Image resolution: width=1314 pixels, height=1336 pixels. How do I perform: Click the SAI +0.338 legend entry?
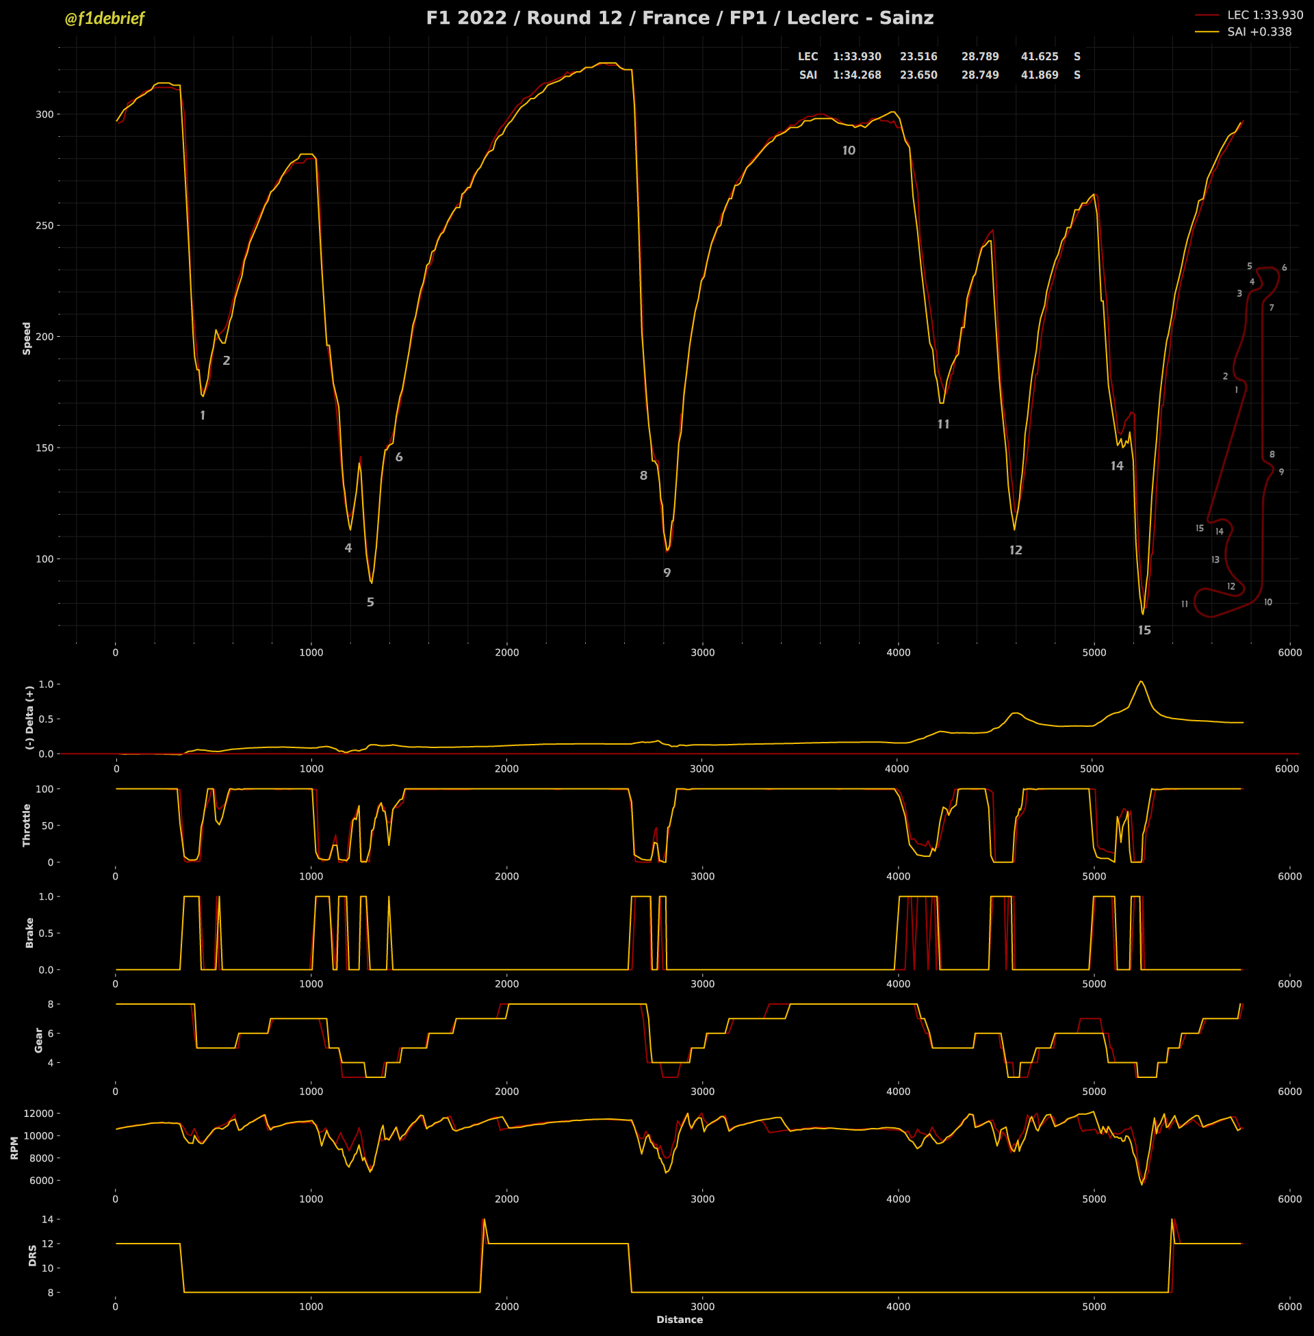pos(1259,31)
